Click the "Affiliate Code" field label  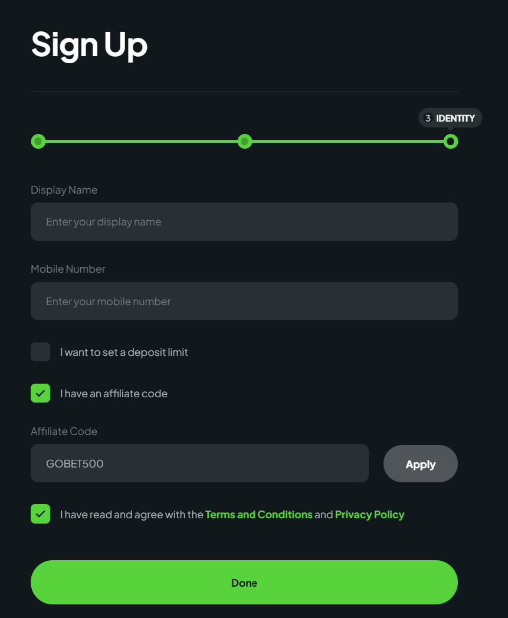click(64, 431)
